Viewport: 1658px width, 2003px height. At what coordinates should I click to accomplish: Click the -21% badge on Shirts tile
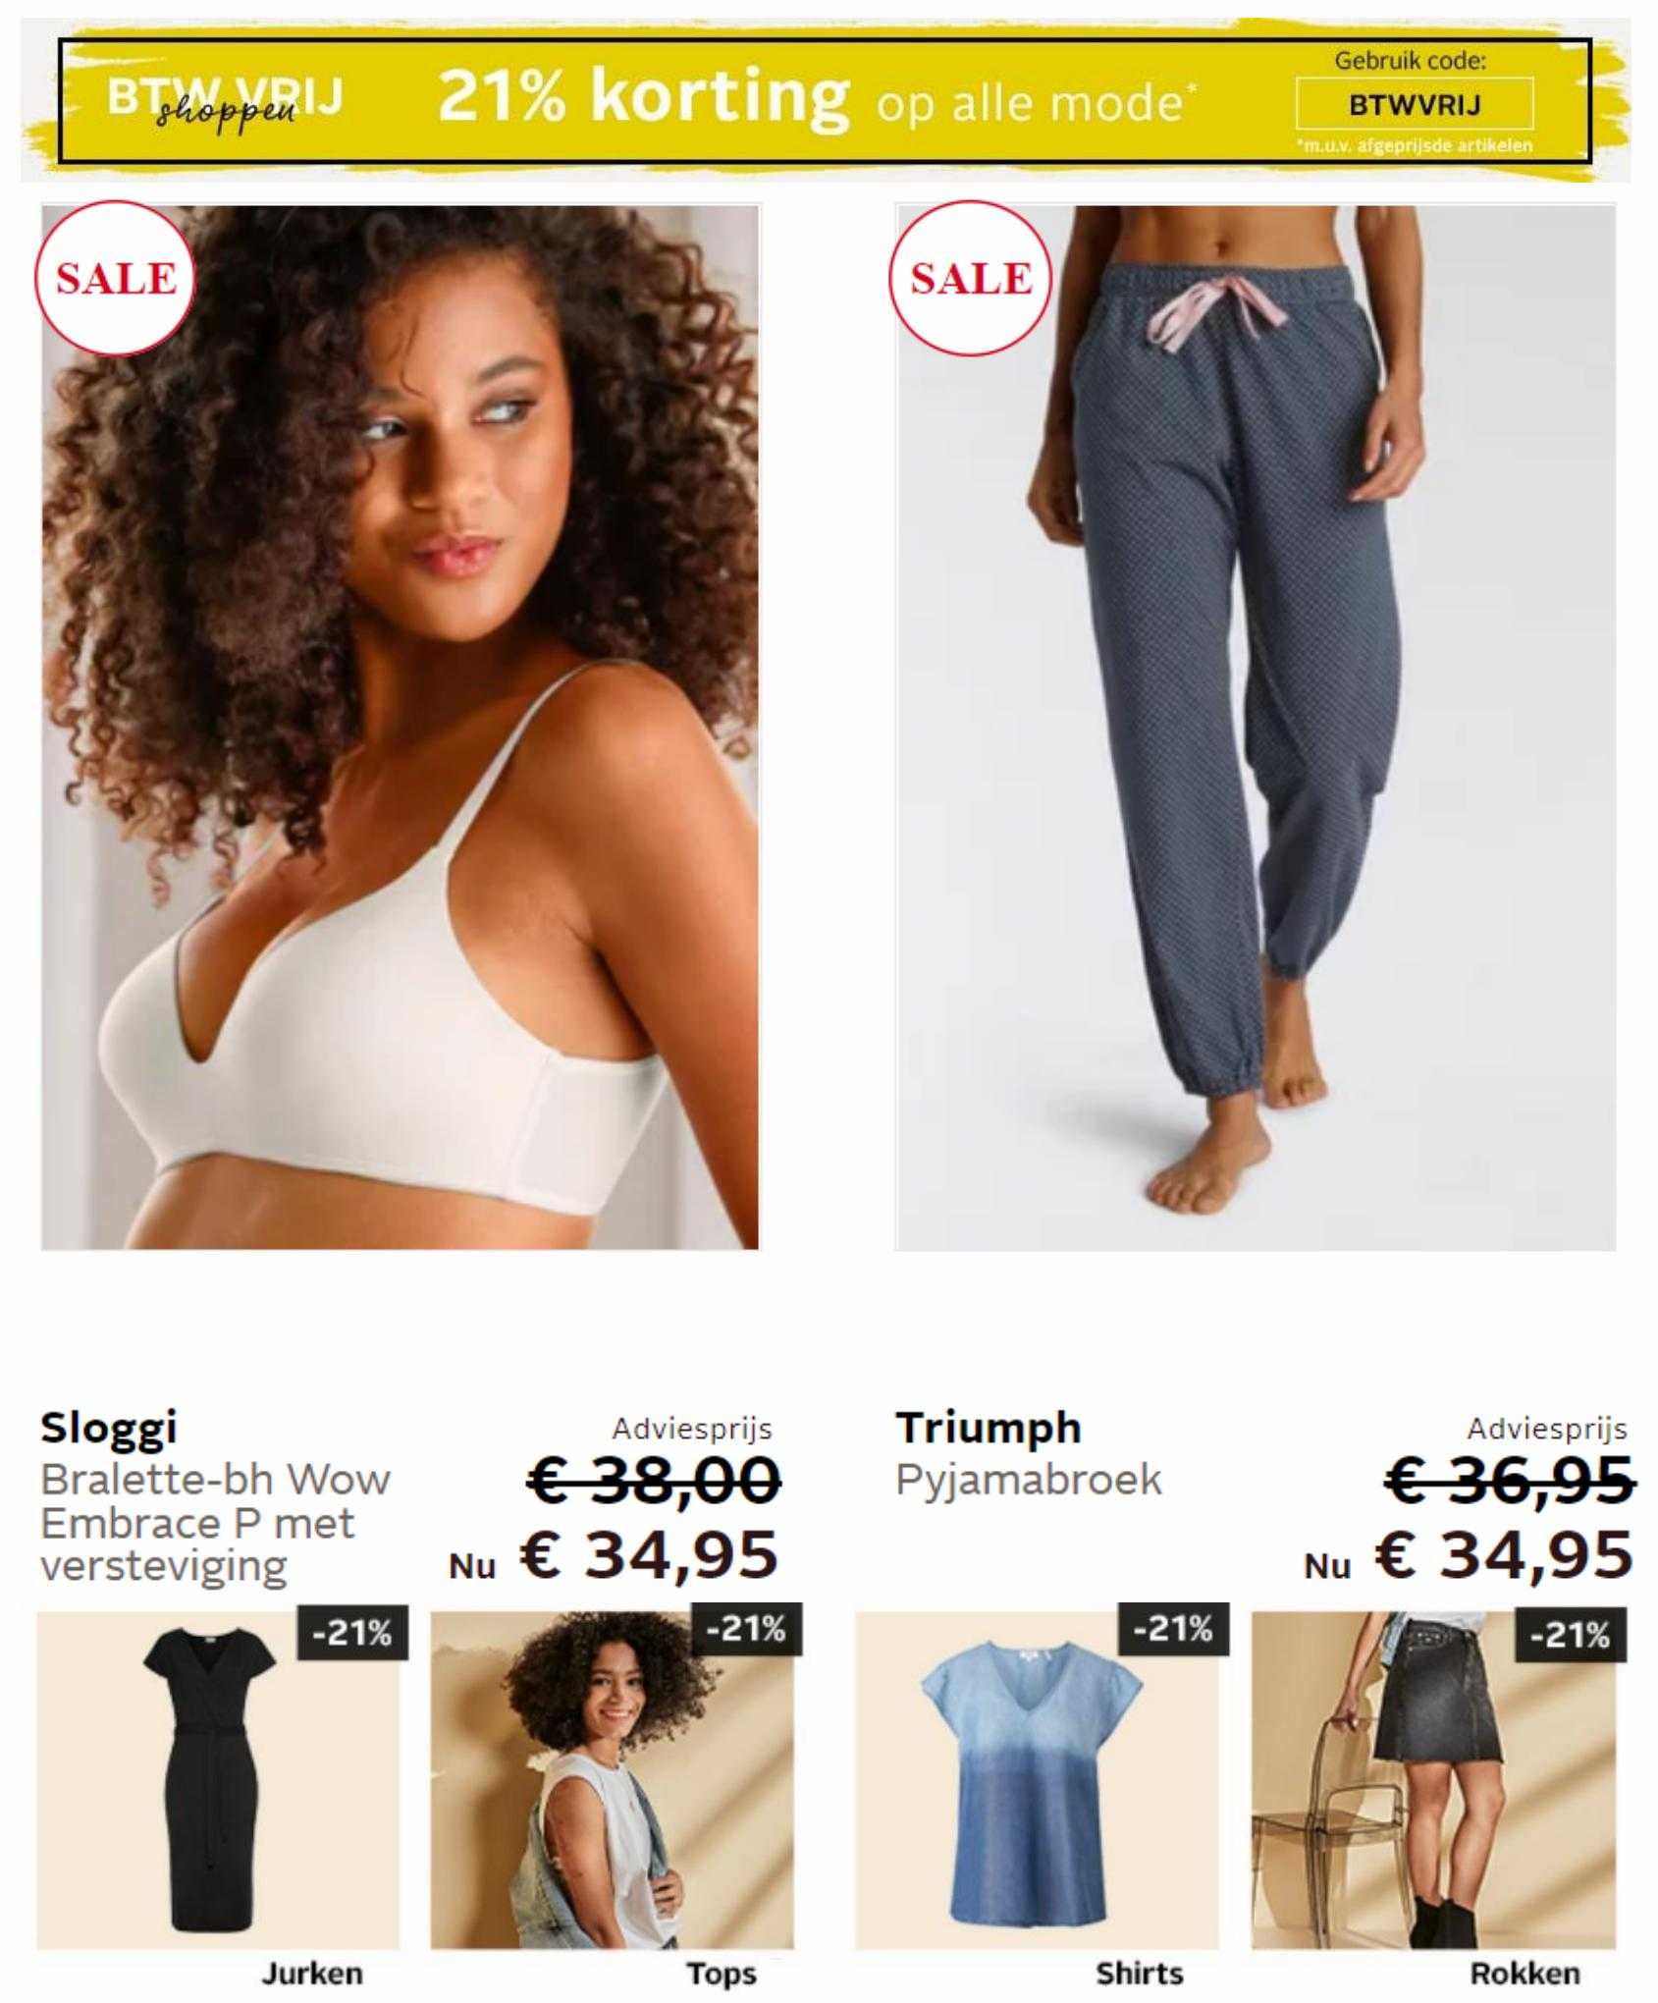coord(1173,1629)
